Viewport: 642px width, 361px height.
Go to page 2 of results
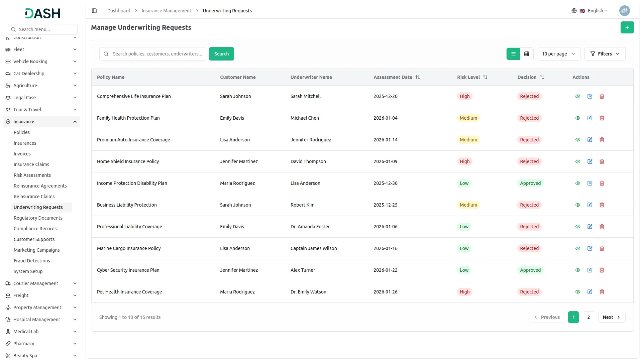point(588,317)
